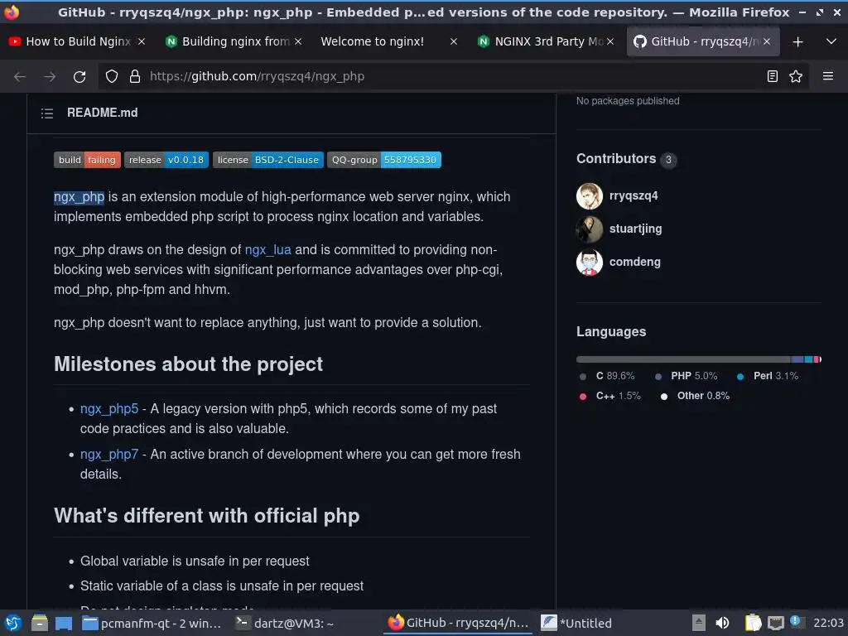
Task: Close the How to Build Nginx tab
Action: click(x=141, y=41)
